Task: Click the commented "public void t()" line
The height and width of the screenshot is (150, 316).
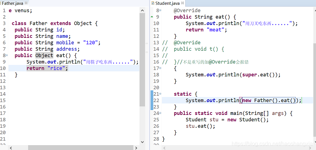Action: pos(199,49)
